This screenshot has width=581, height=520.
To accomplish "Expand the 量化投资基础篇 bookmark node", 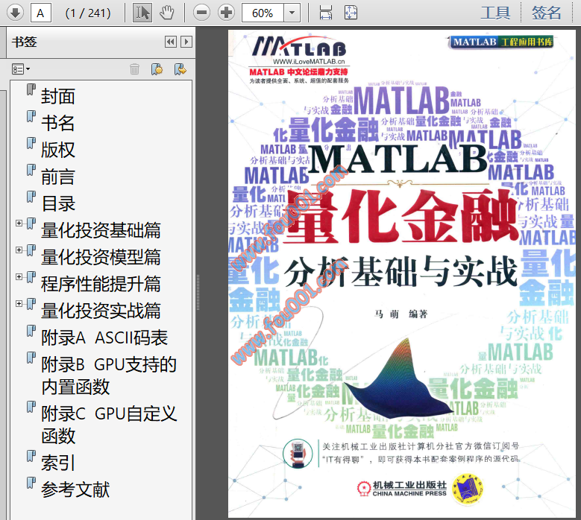I will 19,223.
